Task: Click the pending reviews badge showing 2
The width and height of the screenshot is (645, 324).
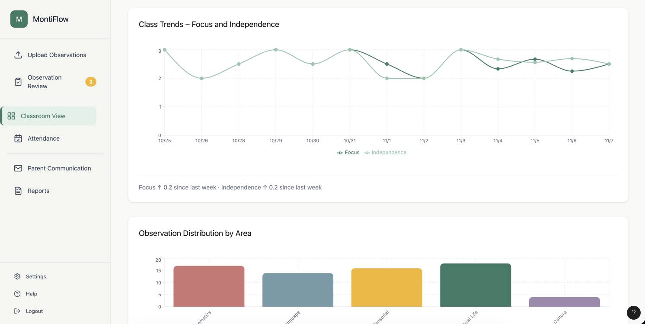Action: tap(91, 81)
